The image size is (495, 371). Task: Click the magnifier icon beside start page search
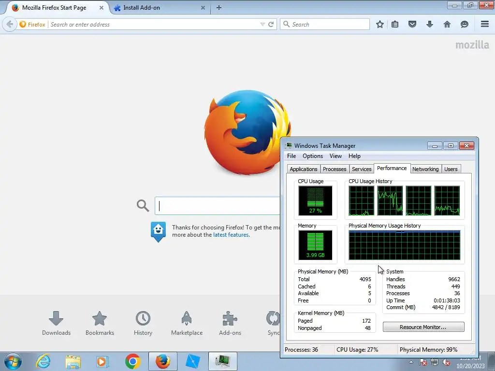143,206
